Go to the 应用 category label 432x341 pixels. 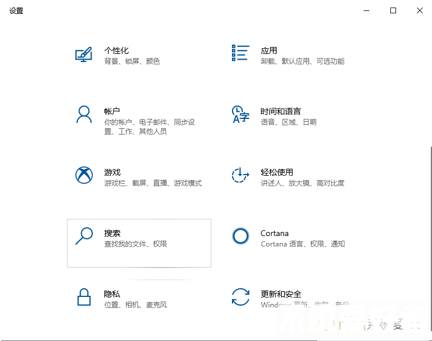pos(268,50)
